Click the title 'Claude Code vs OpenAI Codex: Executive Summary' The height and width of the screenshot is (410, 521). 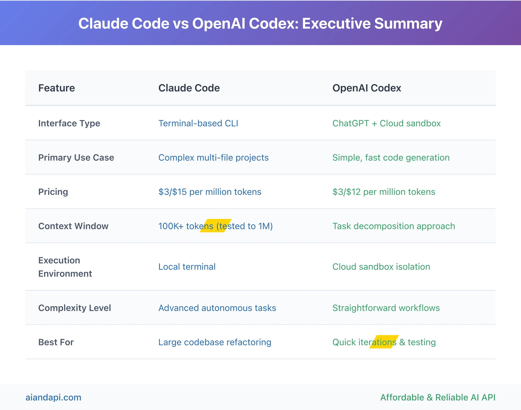click(260, 24)
